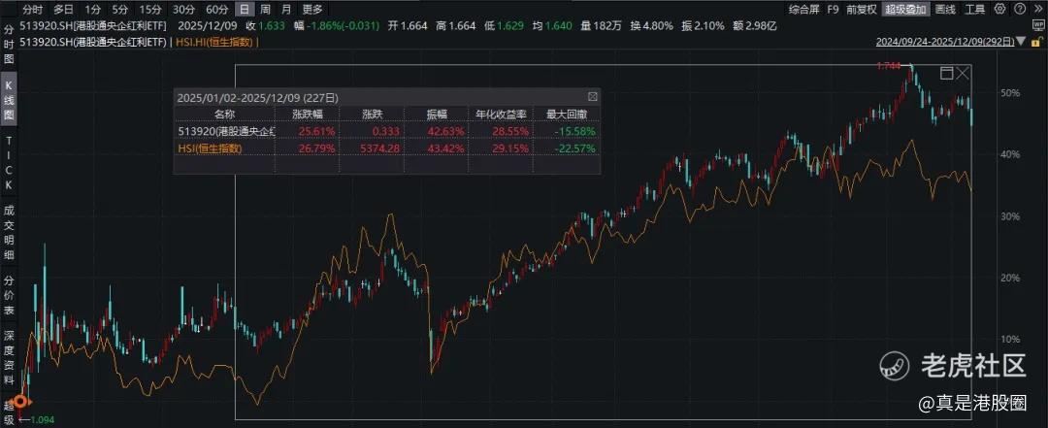
Task: Select the HSI(恒生指数) row in statistics table
Action: 387,148
